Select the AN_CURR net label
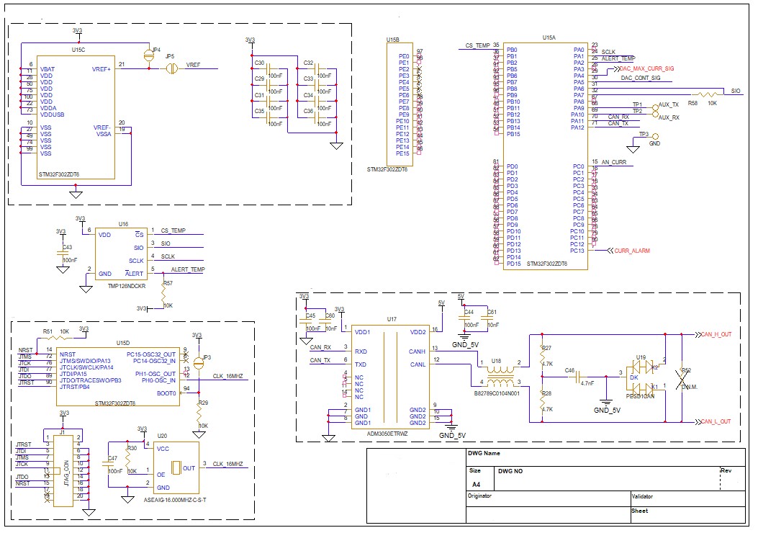 pos(614,163)
